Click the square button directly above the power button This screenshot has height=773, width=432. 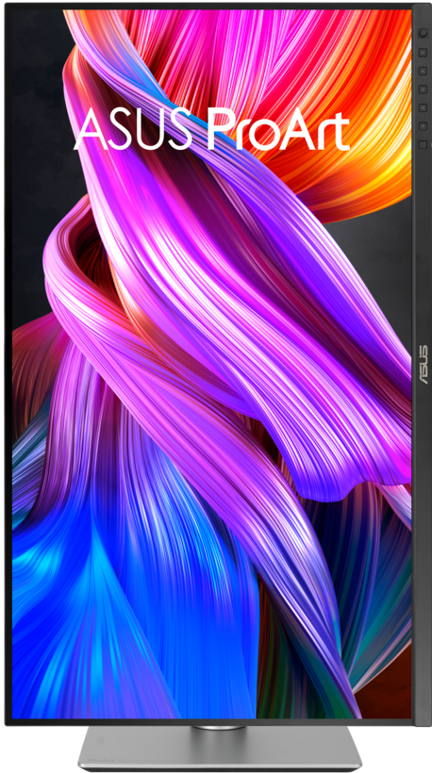click(423, 126)
